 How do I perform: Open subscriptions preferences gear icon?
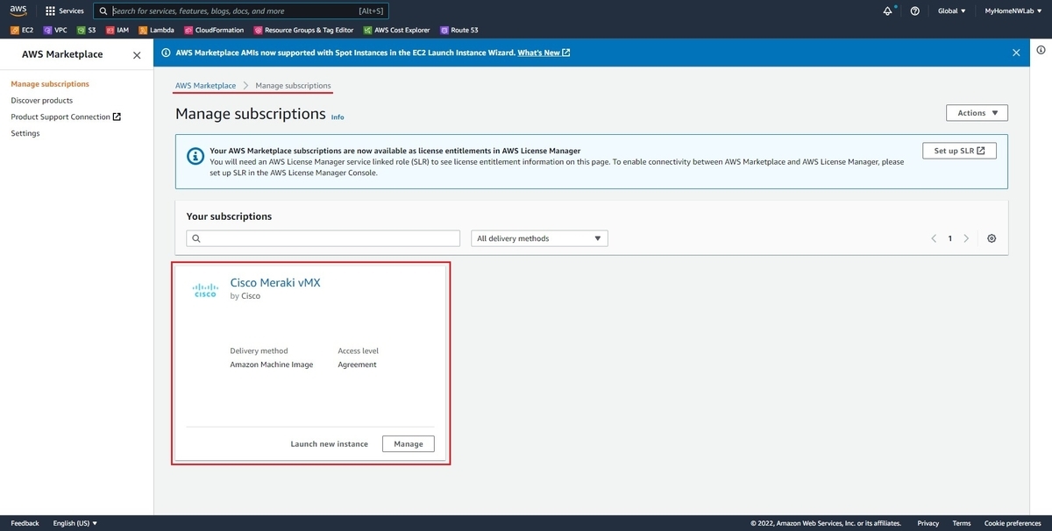992,238
